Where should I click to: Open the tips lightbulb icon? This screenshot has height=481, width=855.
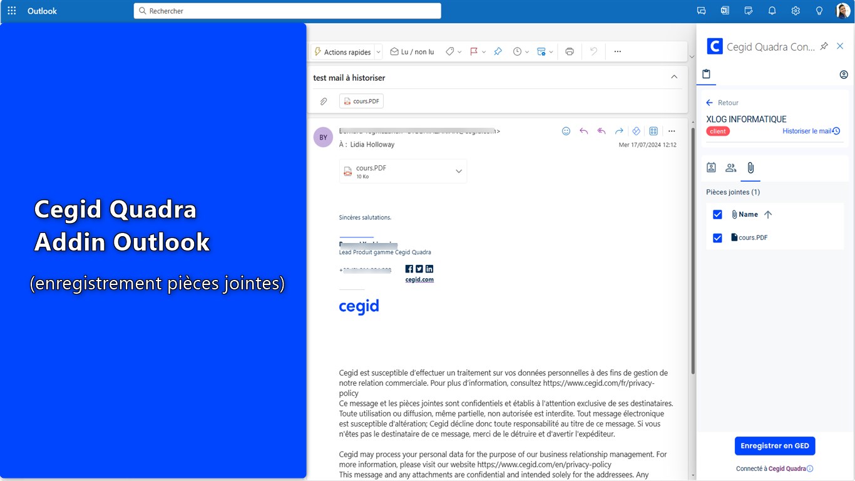819,11
